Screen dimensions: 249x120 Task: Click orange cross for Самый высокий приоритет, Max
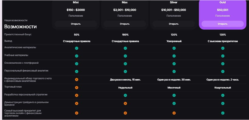click(x=125, y=113)
